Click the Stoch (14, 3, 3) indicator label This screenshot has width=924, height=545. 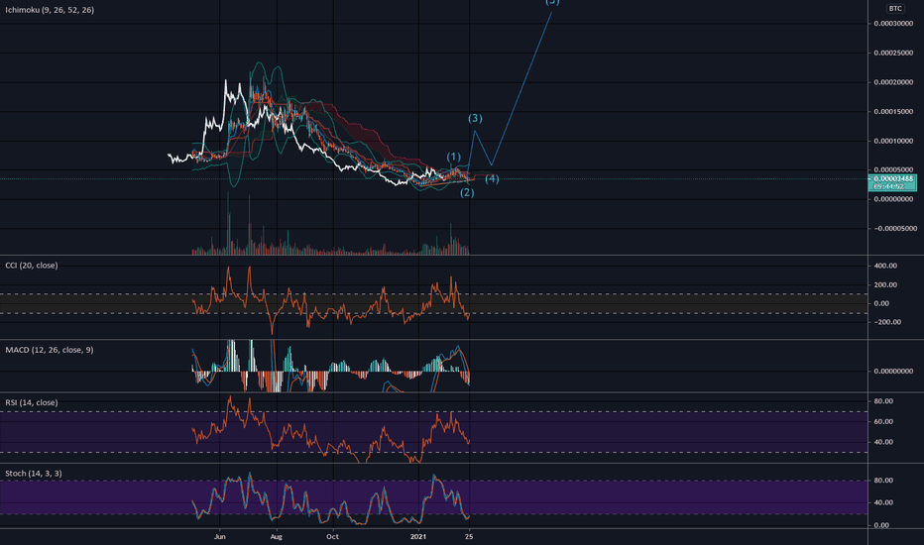click(33, 474)
